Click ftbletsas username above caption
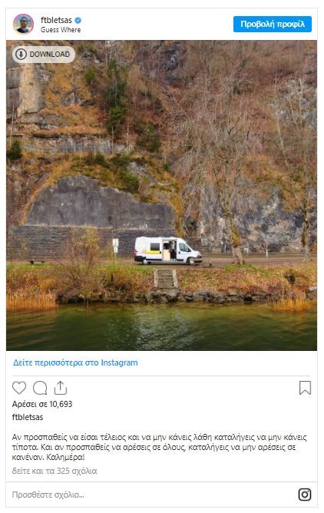The height and width of the screenshot is (513, 324). [x=28, y=417]
